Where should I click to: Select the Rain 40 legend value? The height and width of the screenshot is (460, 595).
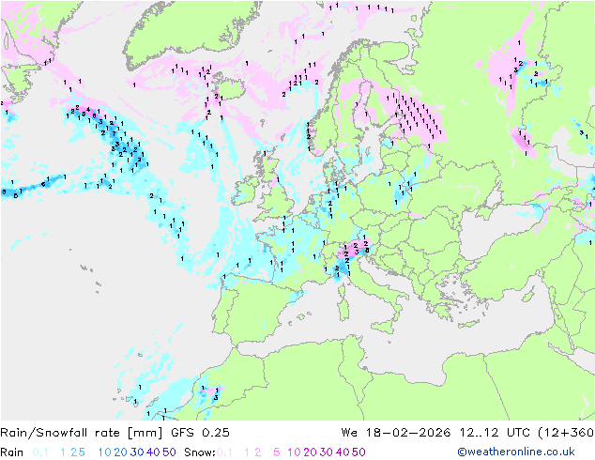click(153, 452)
